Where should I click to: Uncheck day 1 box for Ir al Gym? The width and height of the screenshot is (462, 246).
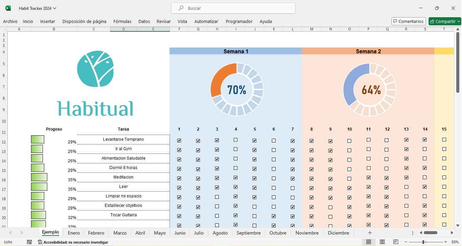(179, 150)
